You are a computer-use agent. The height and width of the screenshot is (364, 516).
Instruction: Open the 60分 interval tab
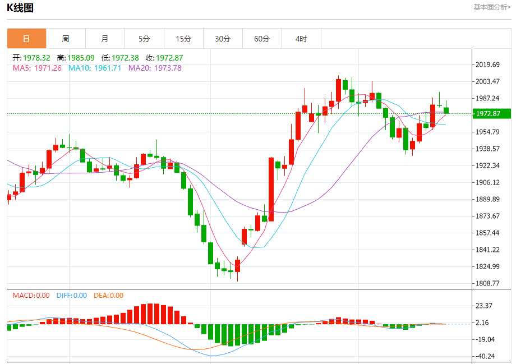point(262,39)
